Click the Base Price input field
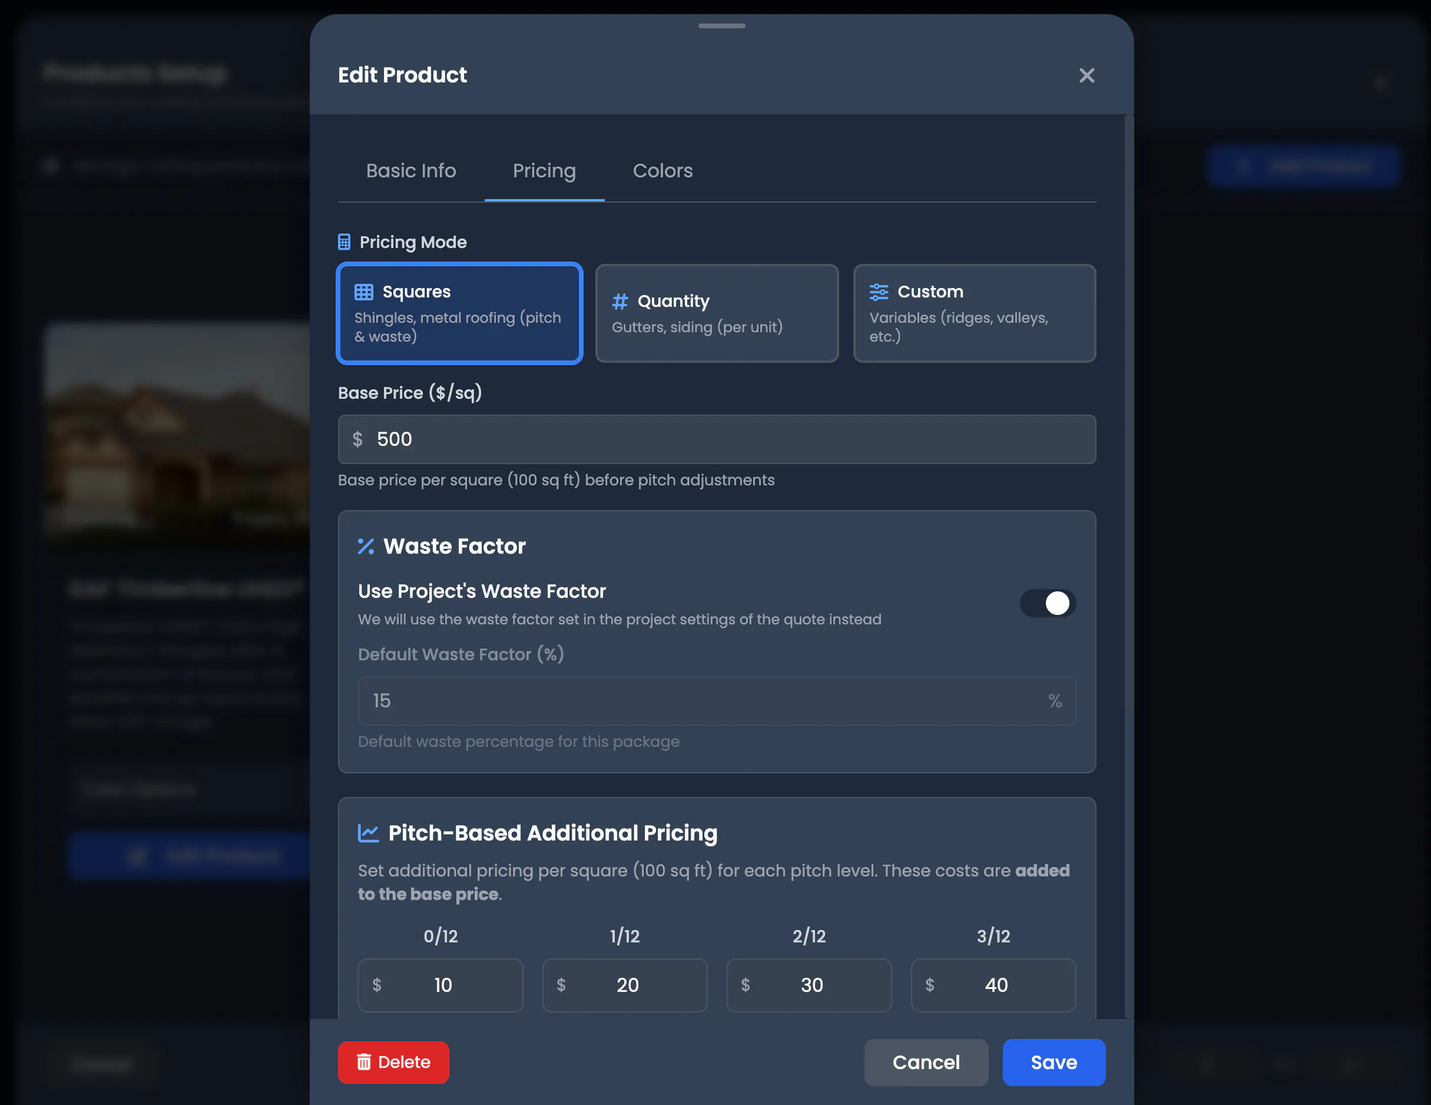 click(x=717, y=439)
